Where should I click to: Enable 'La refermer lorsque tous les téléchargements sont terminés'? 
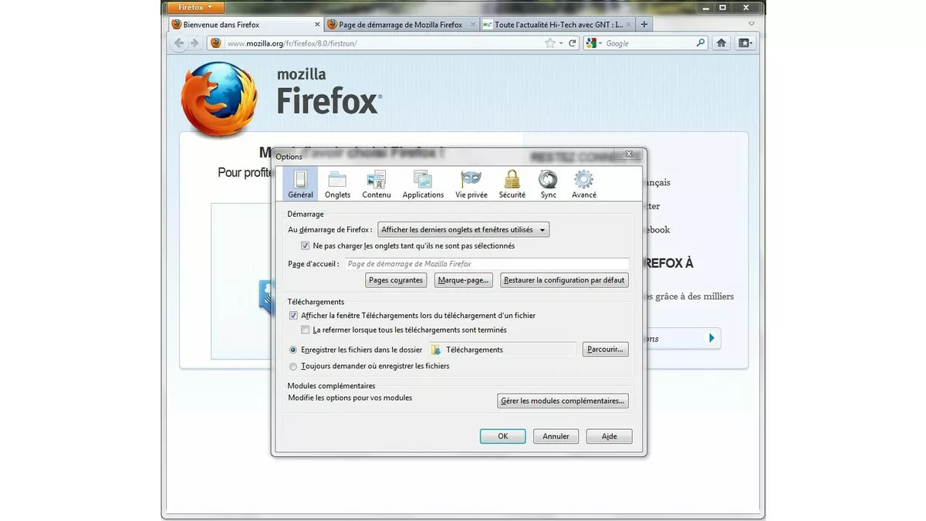[x=306, y=330]
